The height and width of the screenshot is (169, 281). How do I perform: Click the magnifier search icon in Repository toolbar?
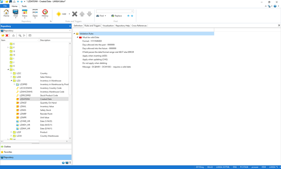(20, 36)
